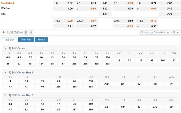
Task: Pick second-half AOS odds 29
Action: tap(171, 107)
